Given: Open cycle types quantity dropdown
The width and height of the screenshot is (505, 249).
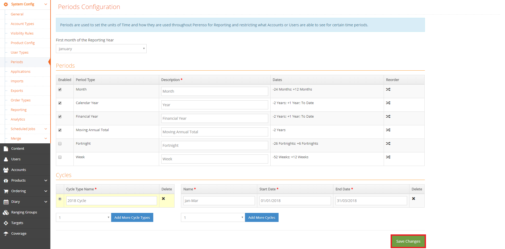Looking at the screenshot, I should [x=83, y=217].
